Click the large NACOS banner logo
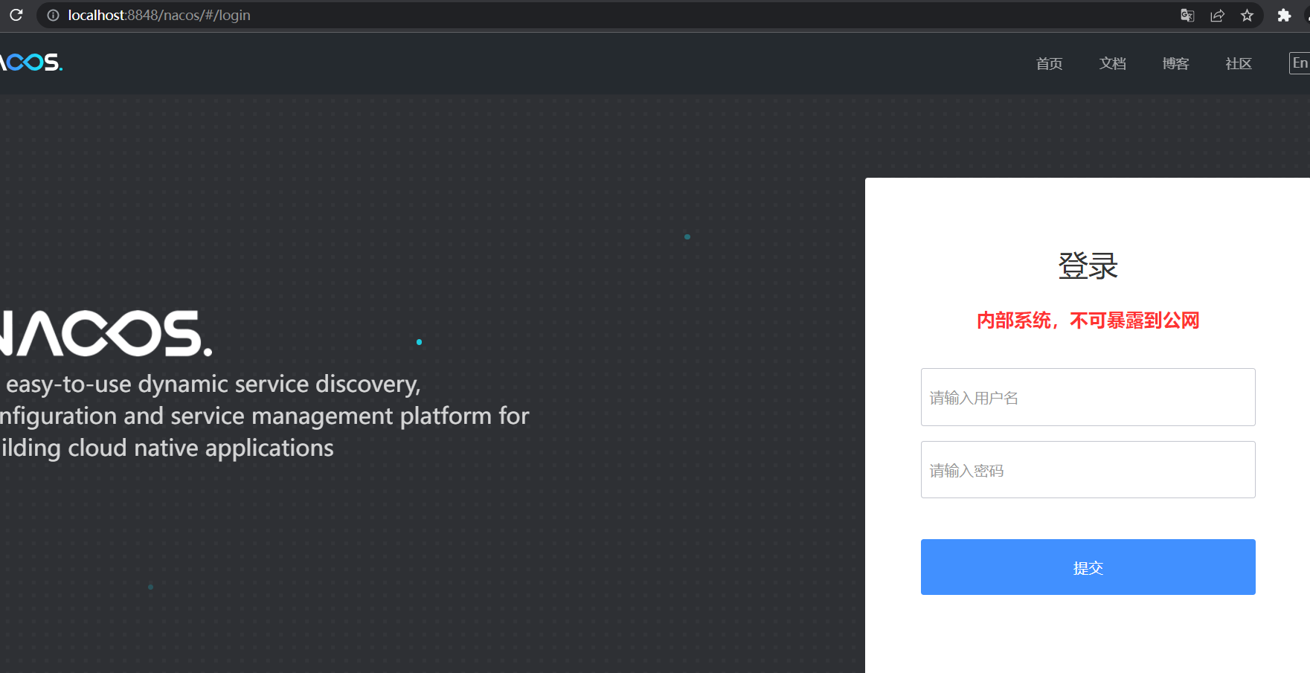Image resolution: width=1310 pixels, height=673 pixels. coord(106,333)
